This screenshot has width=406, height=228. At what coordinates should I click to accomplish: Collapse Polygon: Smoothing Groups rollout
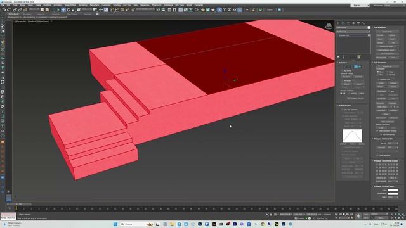point(386,161)
